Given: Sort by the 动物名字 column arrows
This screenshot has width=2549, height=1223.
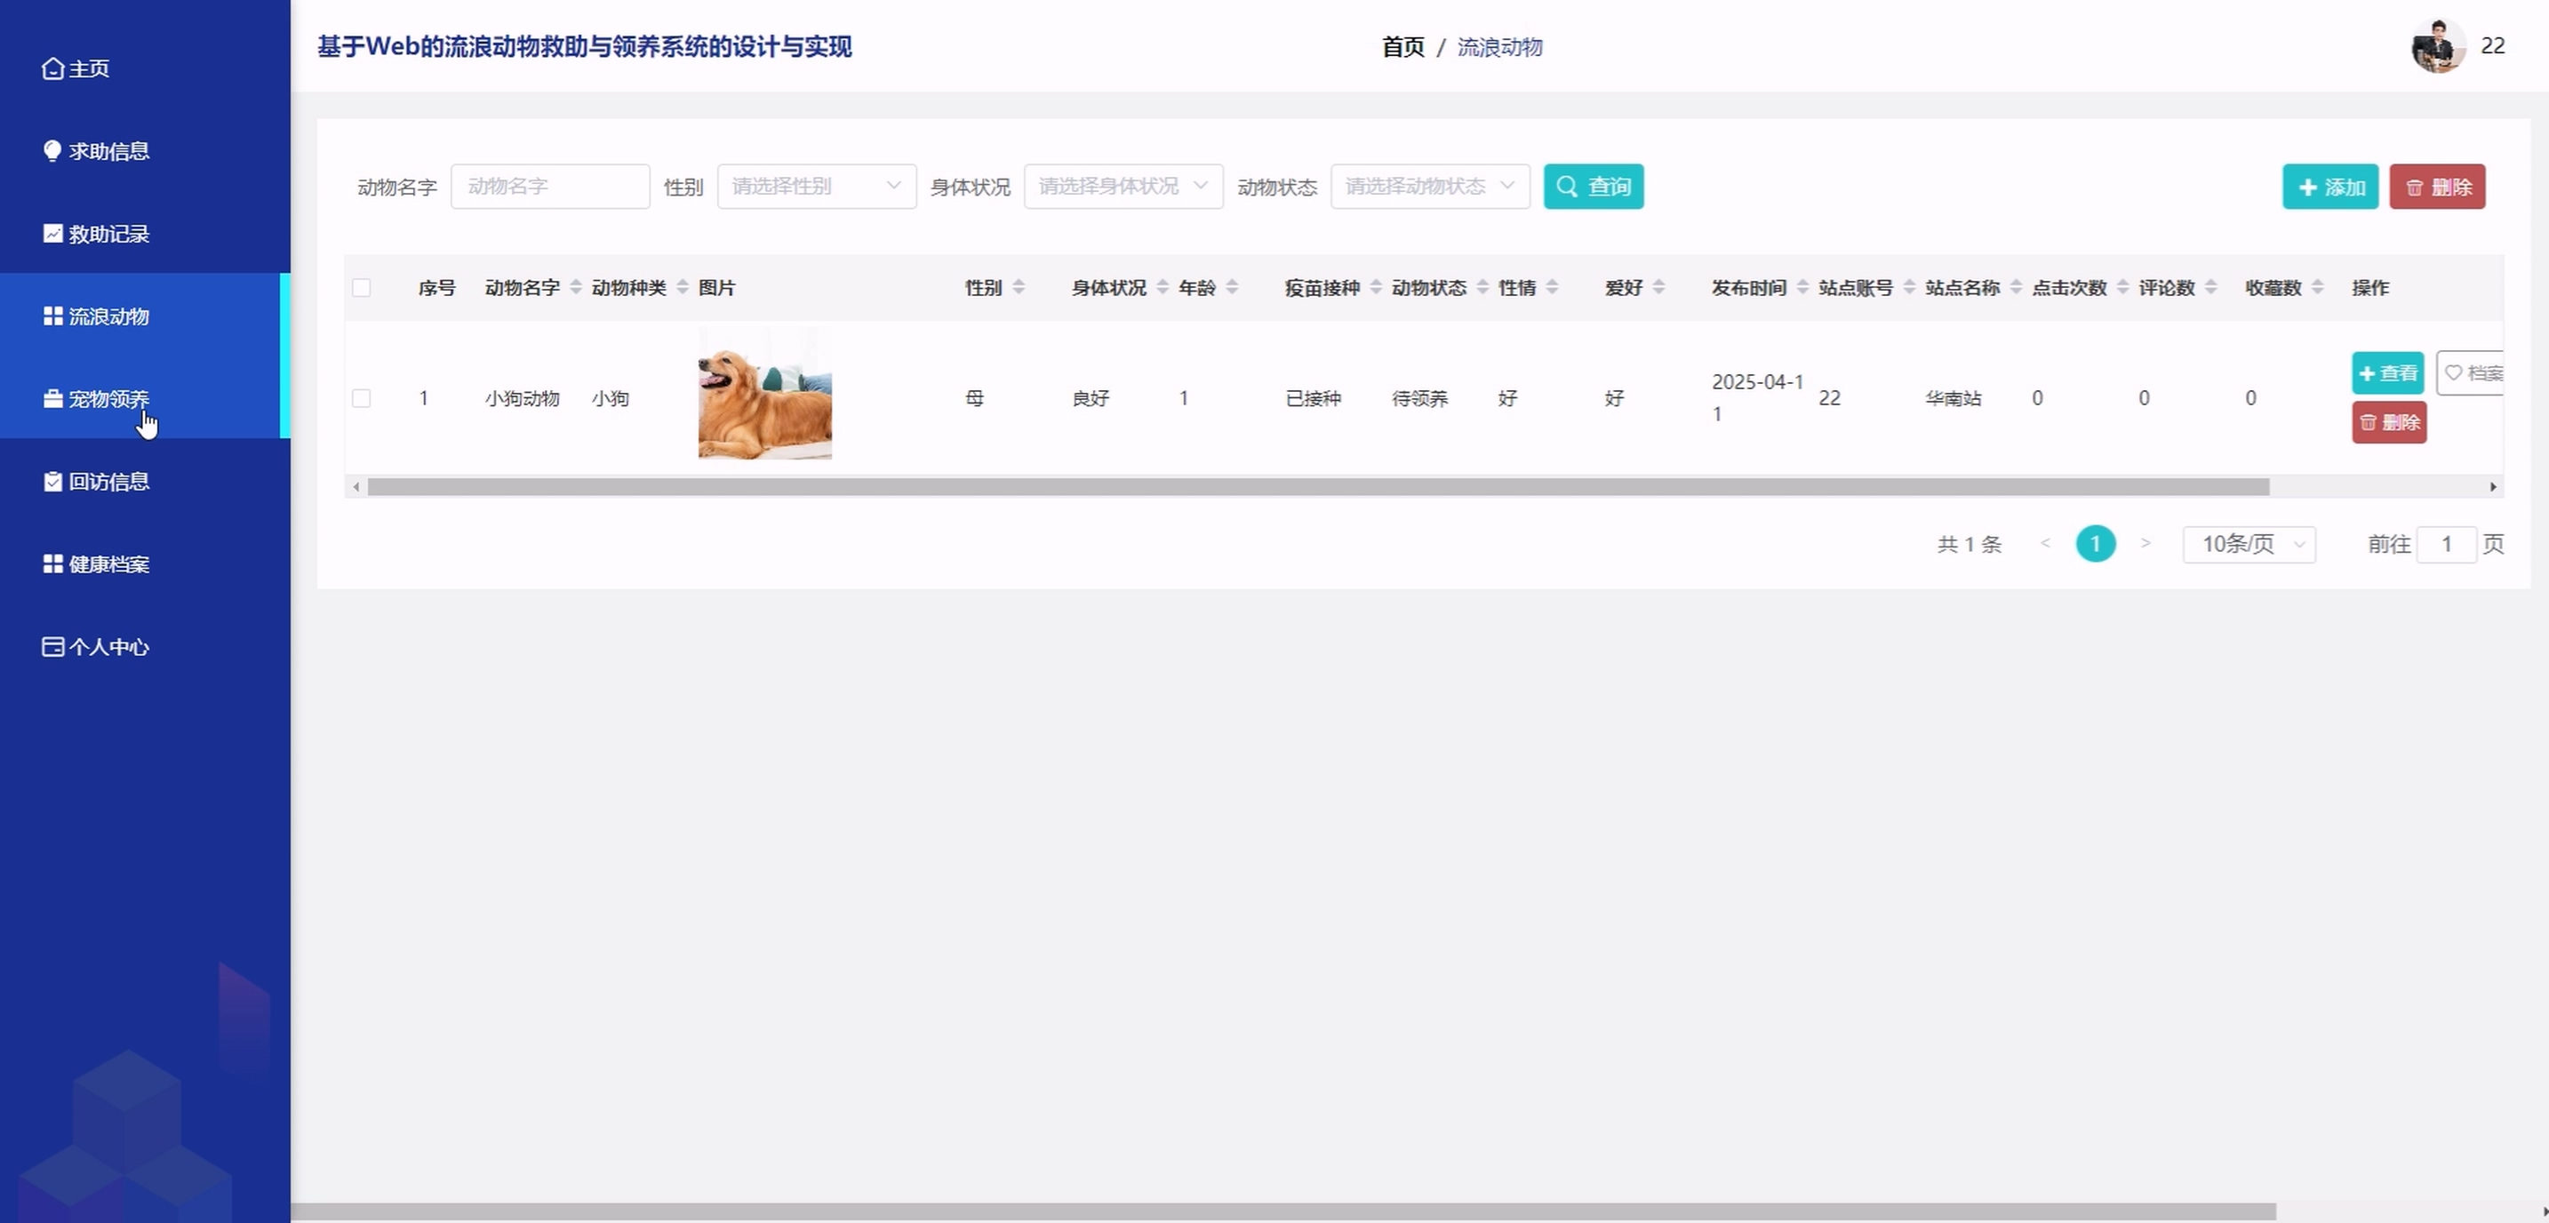Looking at the screenshot, I should (576, 288).
